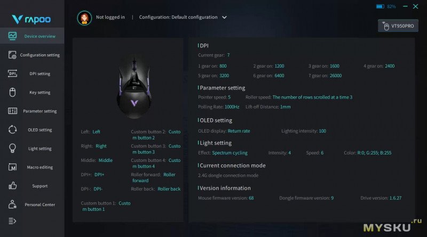Switch to the Macro editing menu label
Image resolution: width=427 pixels, height=237 pixels.
[40, 167]
